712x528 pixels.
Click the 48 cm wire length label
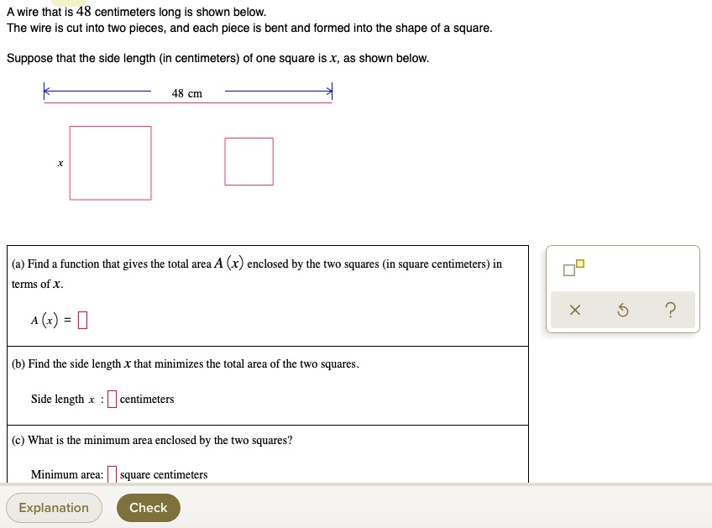[x=186, y=93]
